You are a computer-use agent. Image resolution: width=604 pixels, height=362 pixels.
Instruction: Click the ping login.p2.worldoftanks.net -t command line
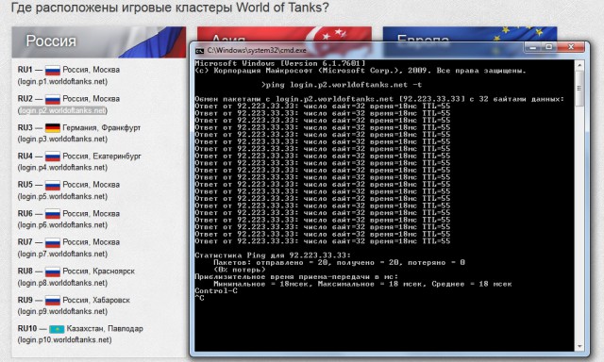click(x=342, y=85)
